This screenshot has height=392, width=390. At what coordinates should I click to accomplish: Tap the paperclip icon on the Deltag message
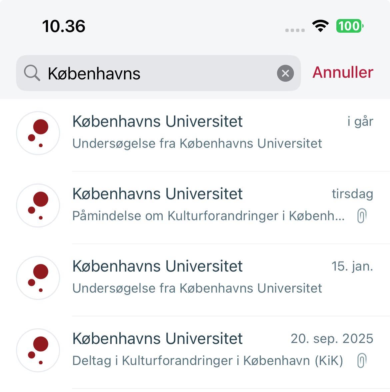tap(361, 361)
